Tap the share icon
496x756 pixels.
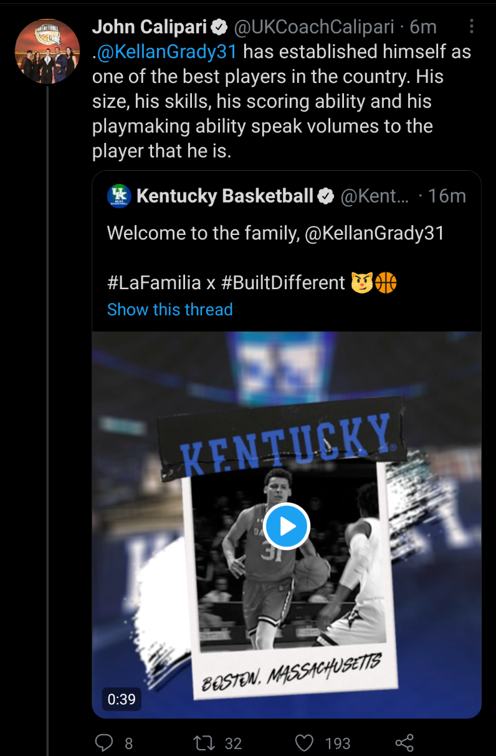pyautogui.click(x=404, y=742)
